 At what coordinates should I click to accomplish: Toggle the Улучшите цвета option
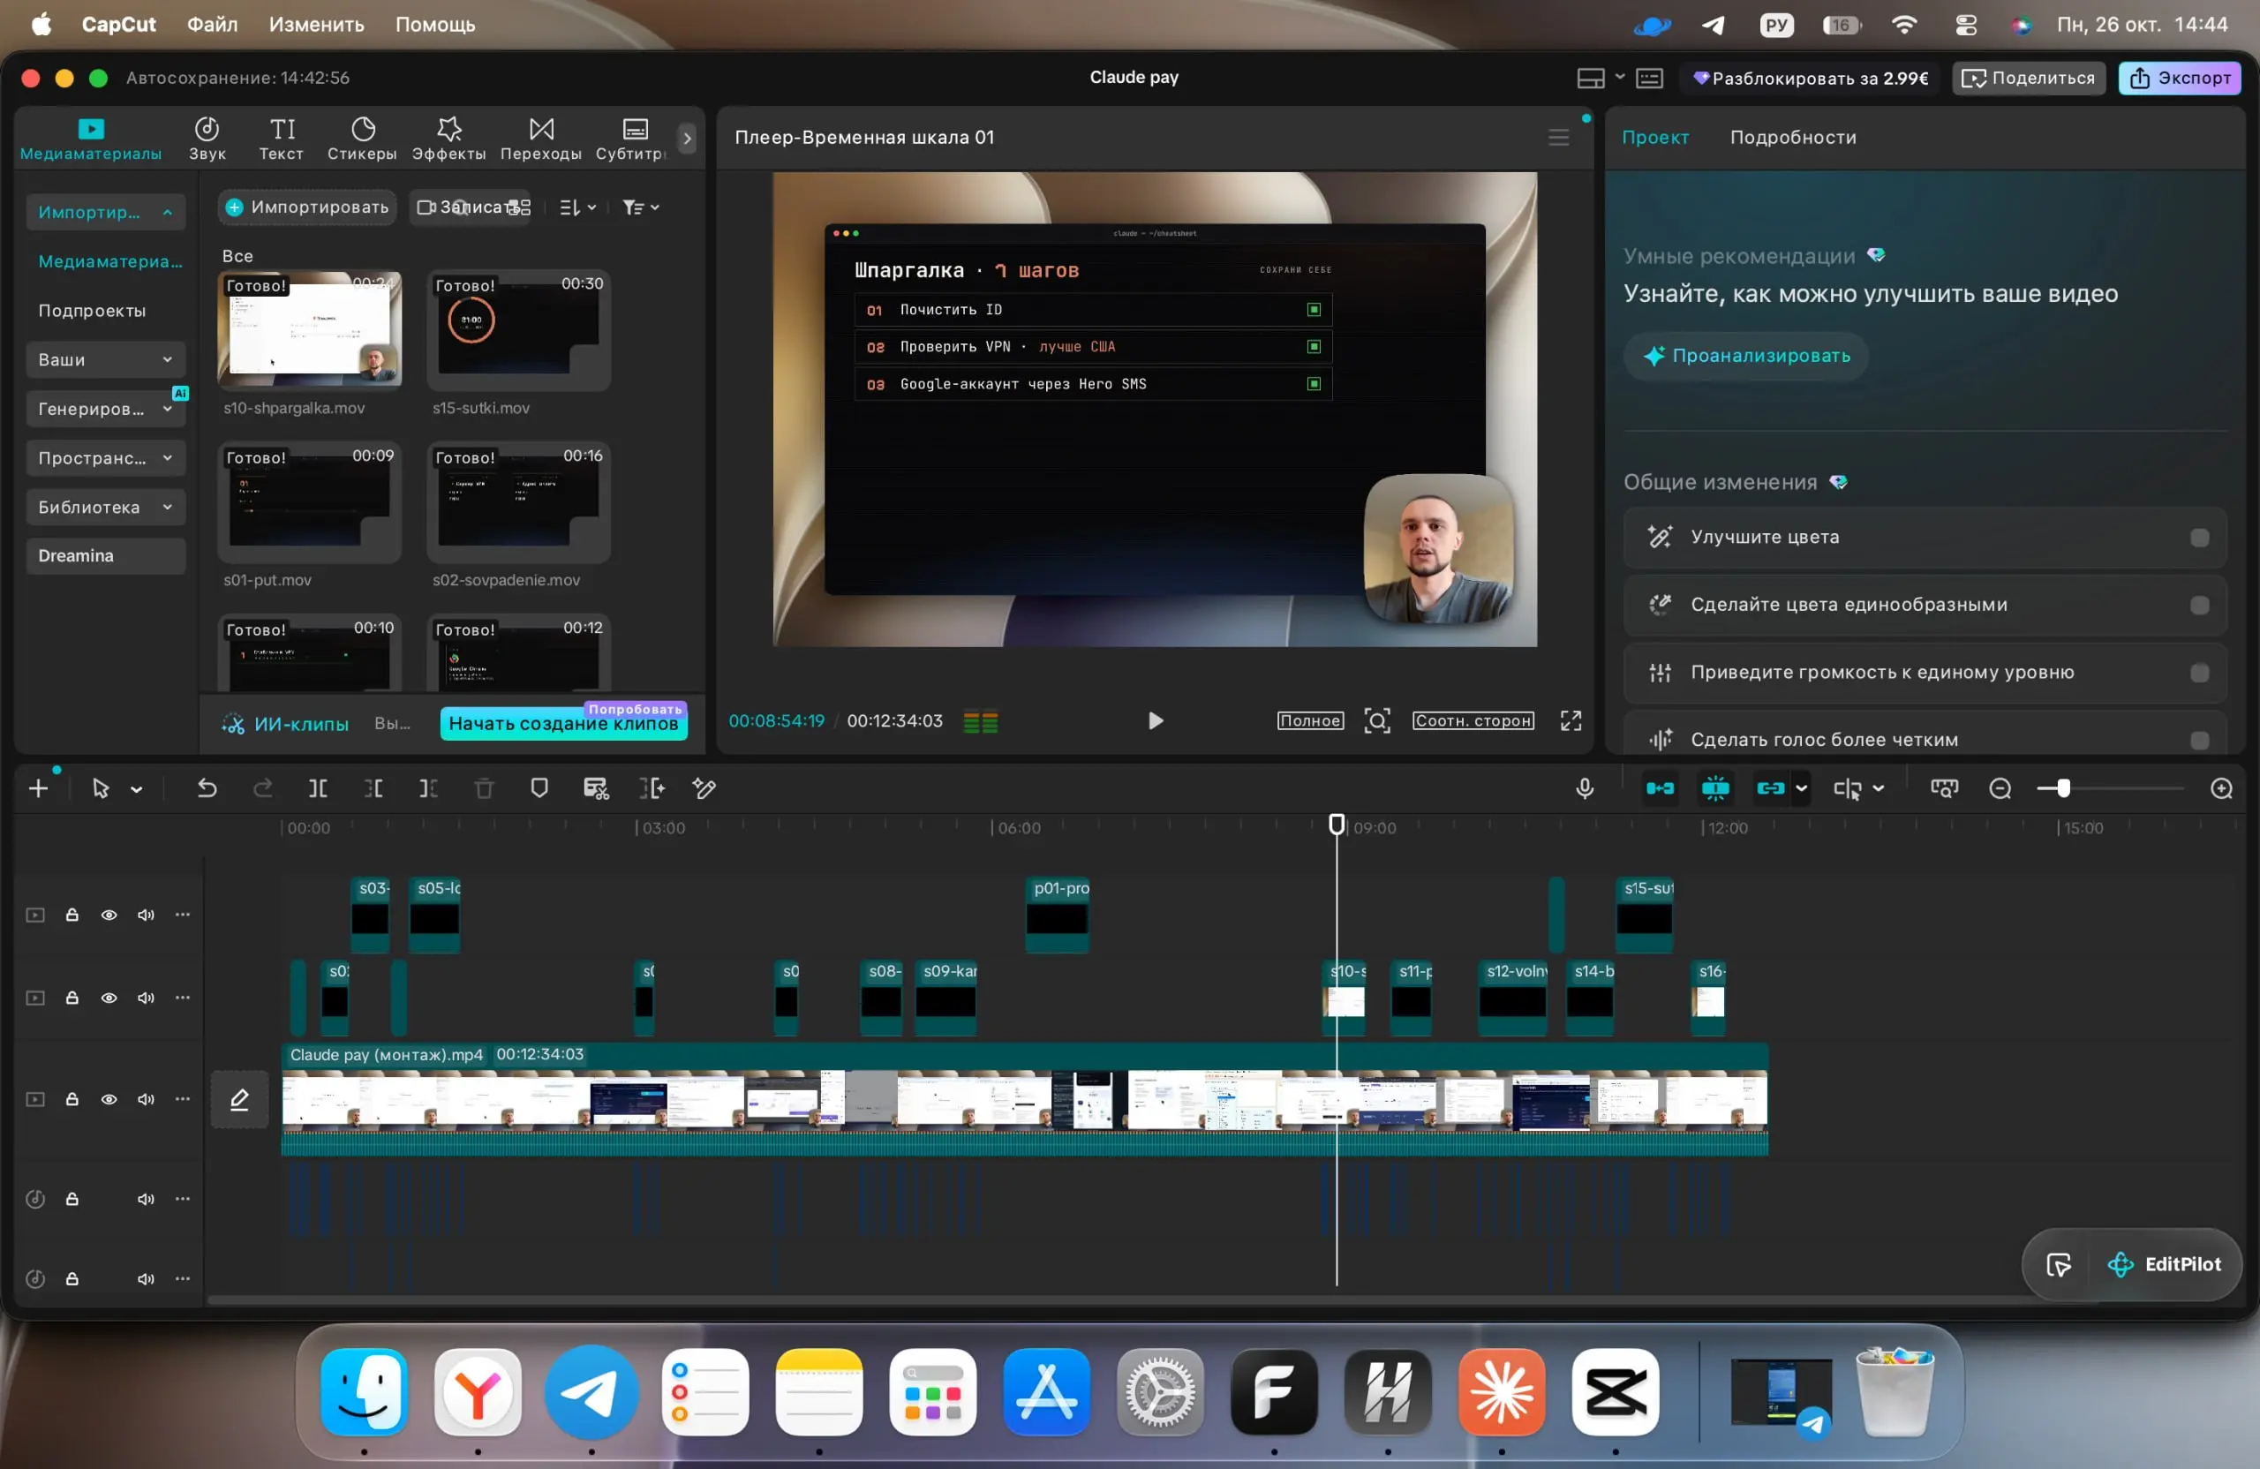2199,538
